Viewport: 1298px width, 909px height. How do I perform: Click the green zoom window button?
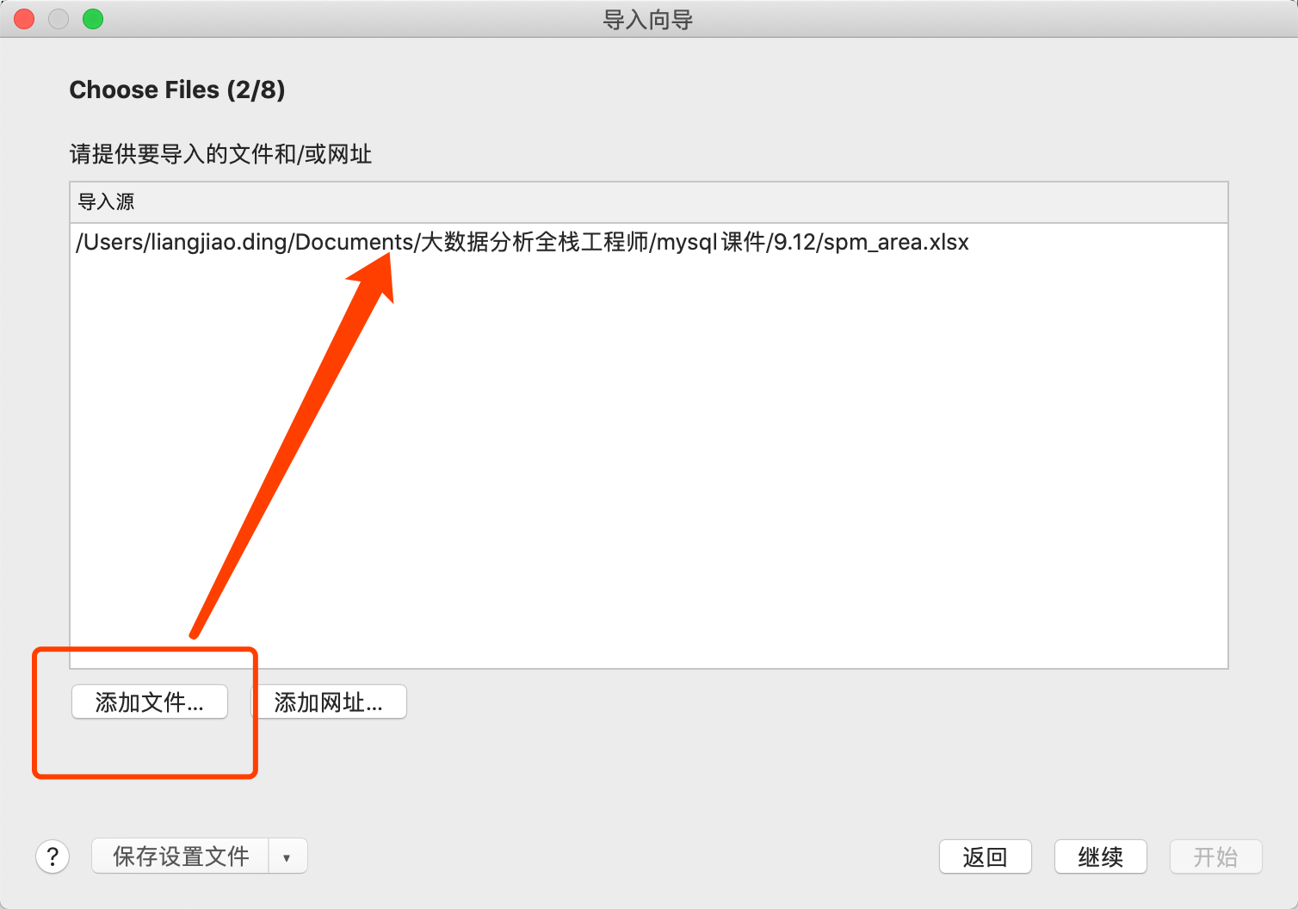click(93, 19)
